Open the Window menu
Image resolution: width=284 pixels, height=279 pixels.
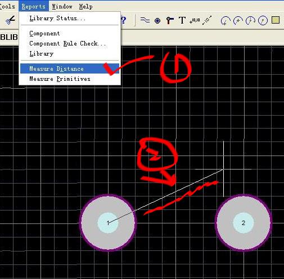click(x=62, y=6)
